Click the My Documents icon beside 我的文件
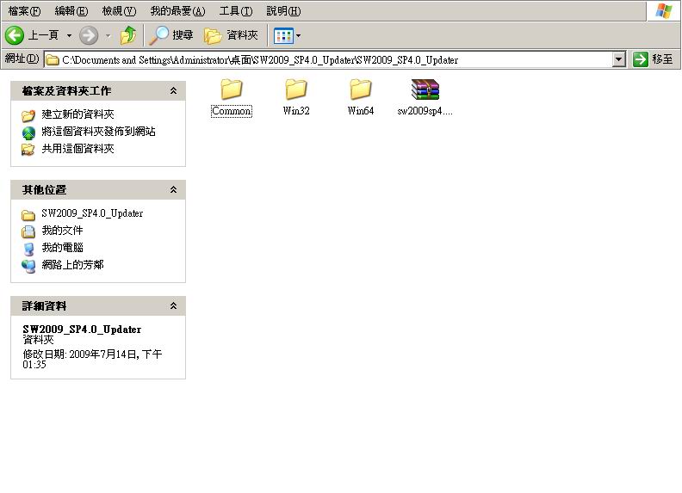Image resolution: width=682 pixels, height=493 pixels. [x=28, y=231]
